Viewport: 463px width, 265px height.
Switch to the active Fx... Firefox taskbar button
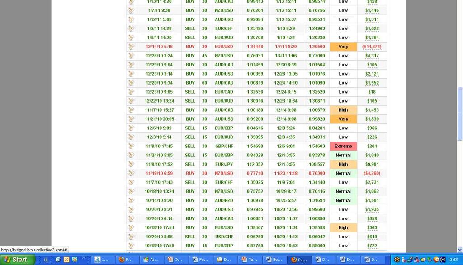coord(299,260)
